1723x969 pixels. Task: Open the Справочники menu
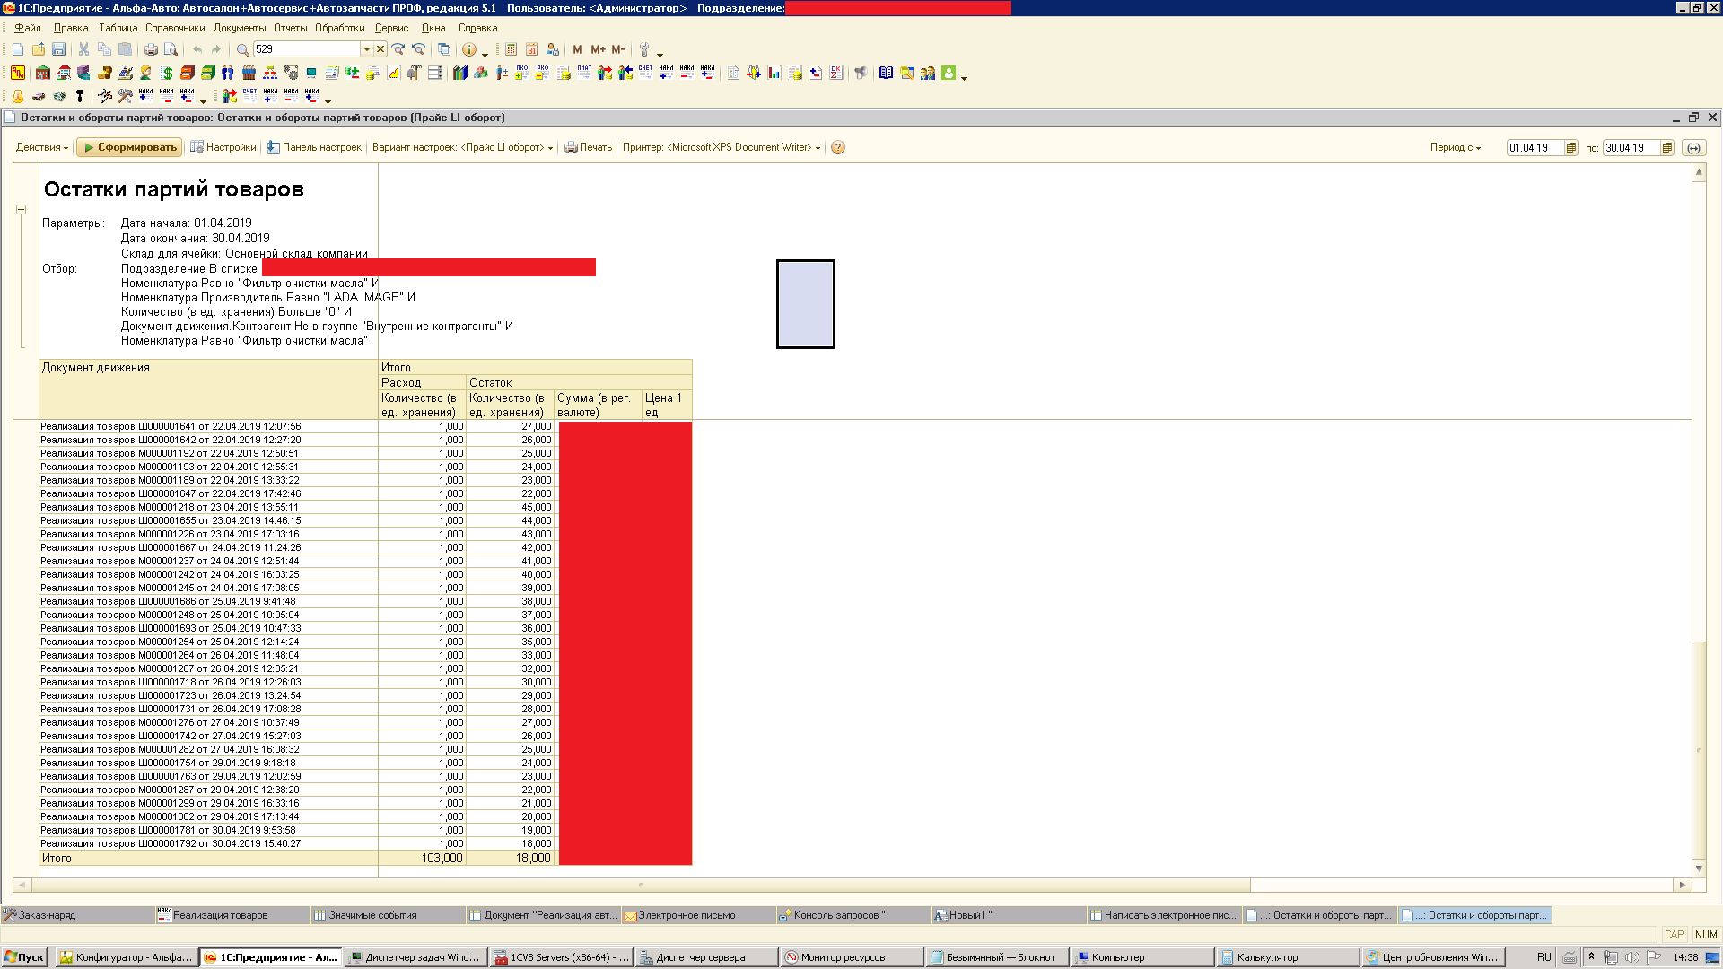click(175, 28)
